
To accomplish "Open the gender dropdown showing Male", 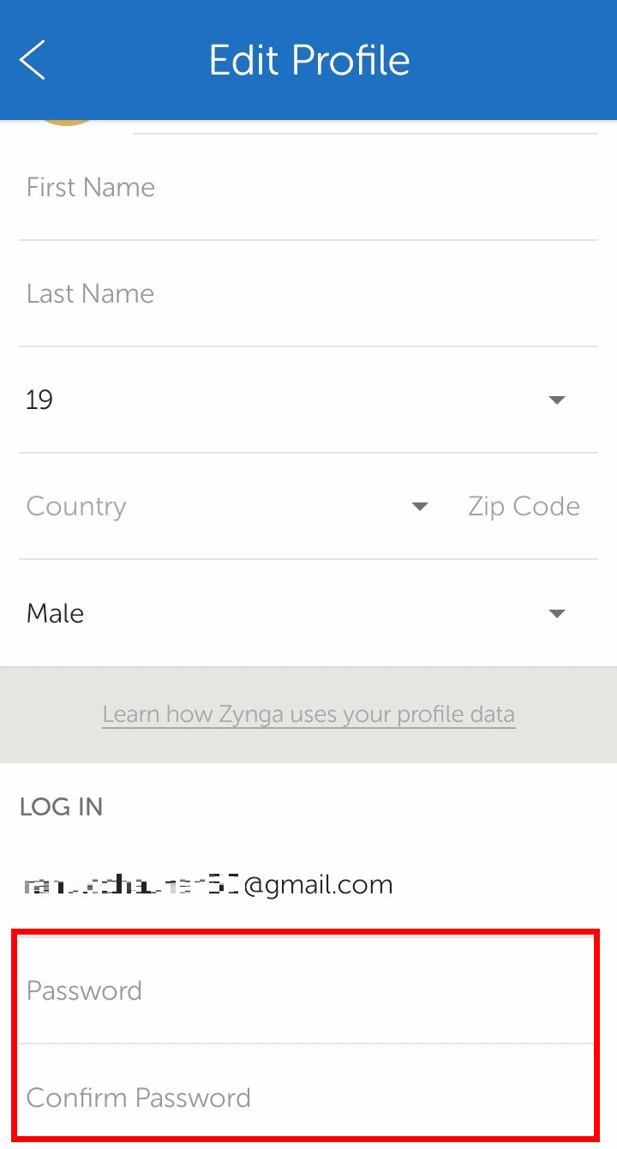I will pyautogui.click(x=308, y=613).
